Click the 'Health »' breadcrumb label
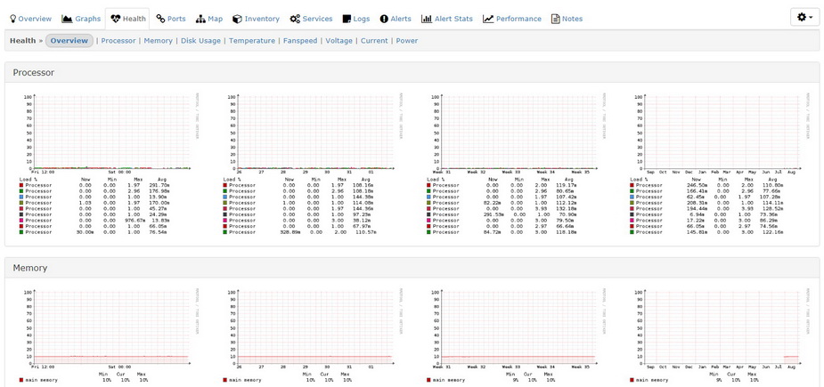Image resolution: width=824 pixels, height=387 pixels. (26, 41)
